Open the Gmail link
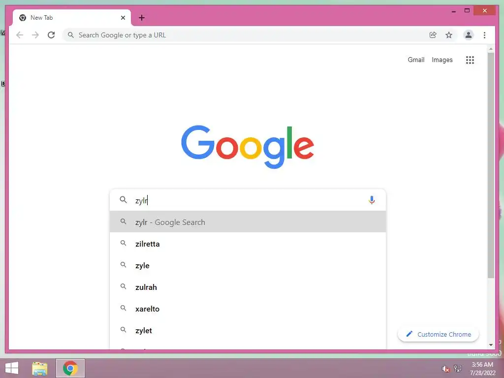504x378 pixels. [x=416, y=60]
